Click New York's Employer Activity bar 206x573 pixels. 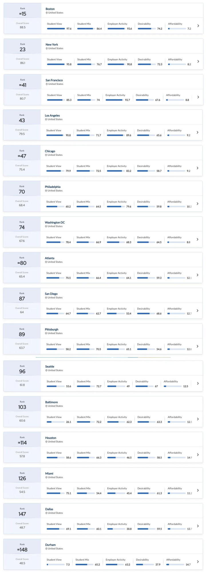click(x=116, y=64)
